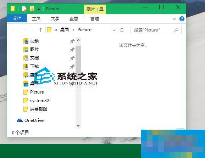Minimize the Picture window
The image size is (205, 158).
point(145,7)
